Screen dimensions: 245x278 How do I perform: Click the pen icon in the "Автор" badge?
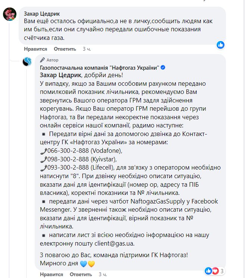[x=43, y=60]
